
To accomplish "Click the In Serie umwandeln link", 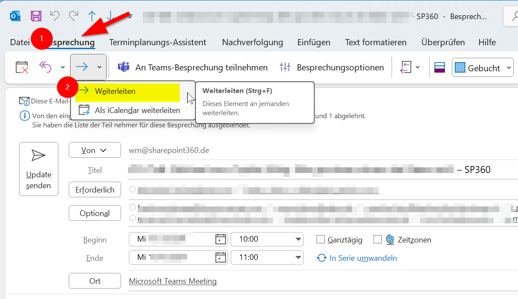I will tap(363, 258).
